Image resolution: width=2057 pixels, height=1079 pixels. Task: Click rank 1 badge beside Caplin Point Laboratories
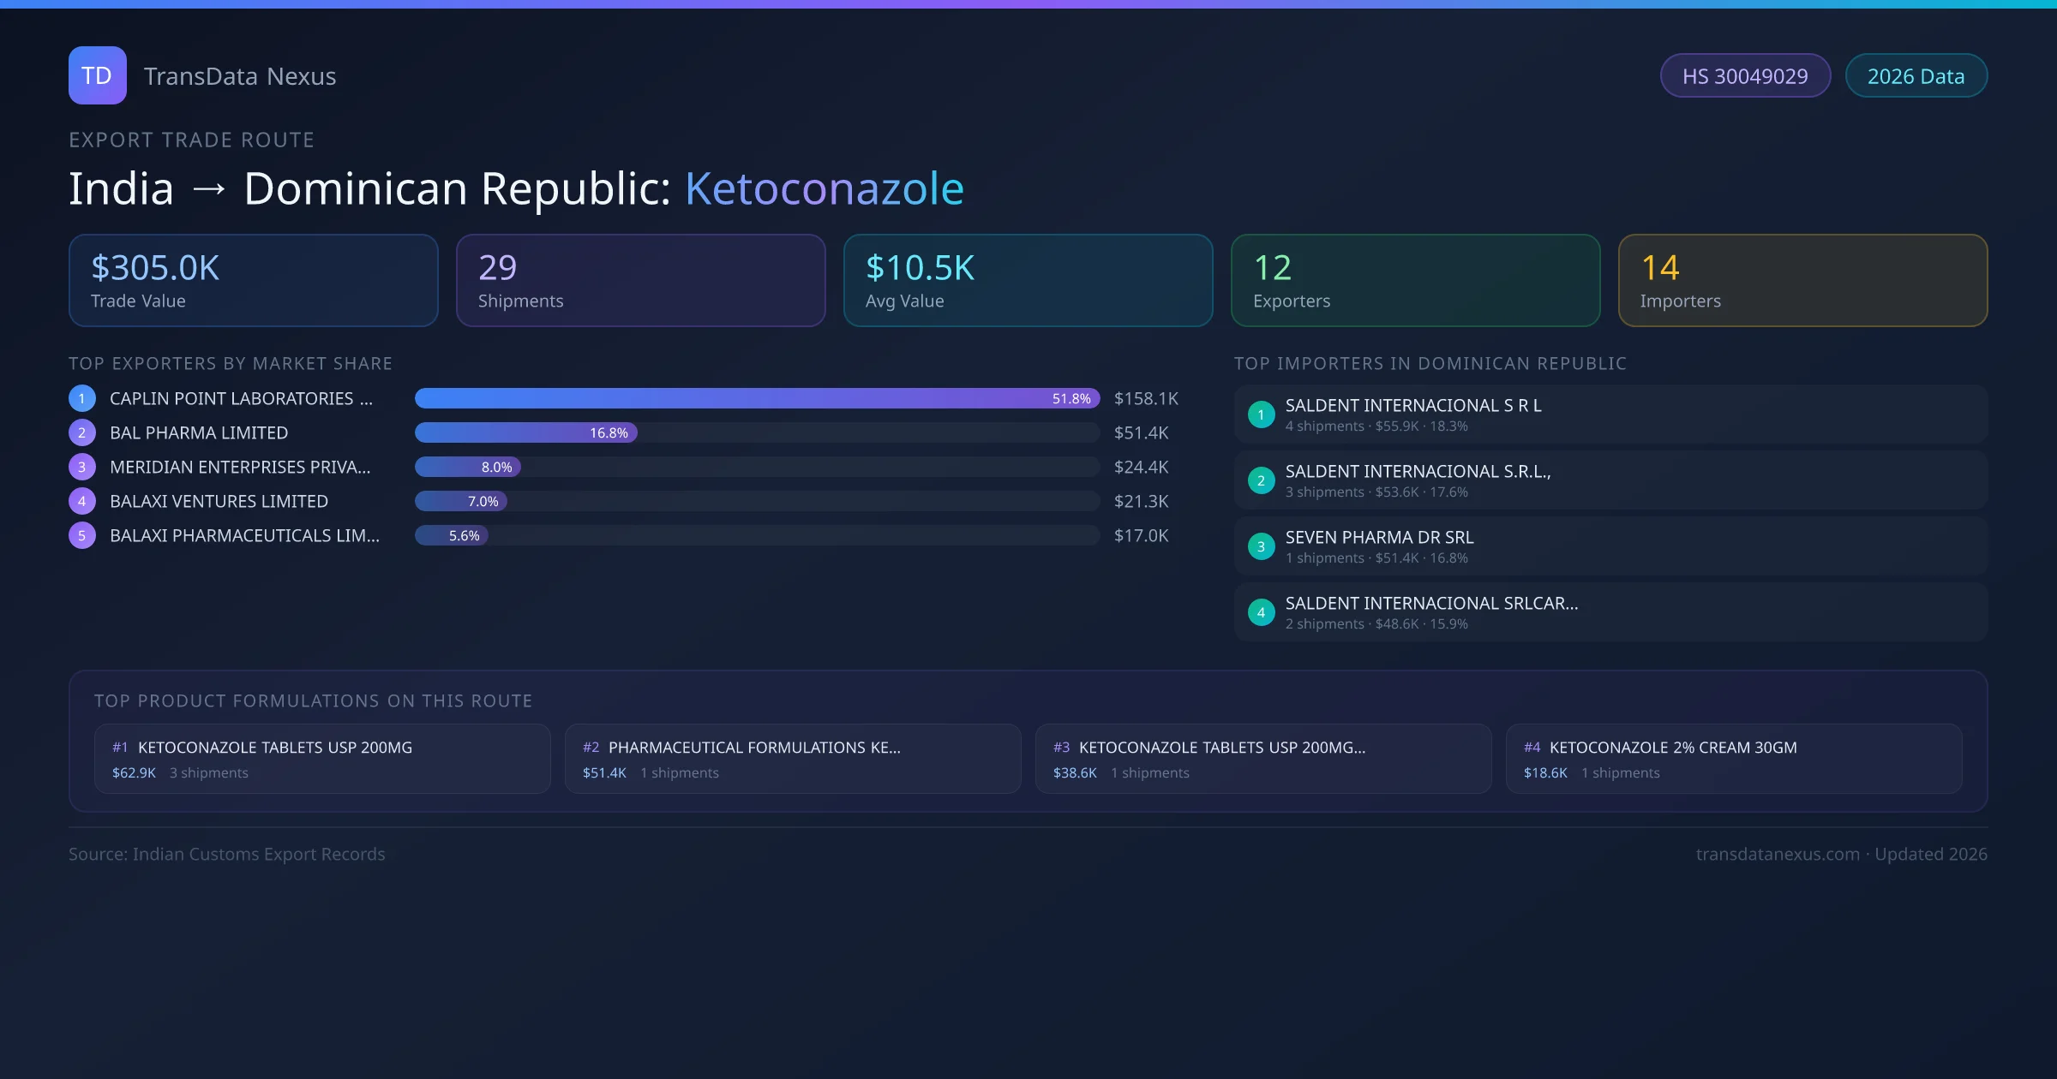click(x=82, y=398)
